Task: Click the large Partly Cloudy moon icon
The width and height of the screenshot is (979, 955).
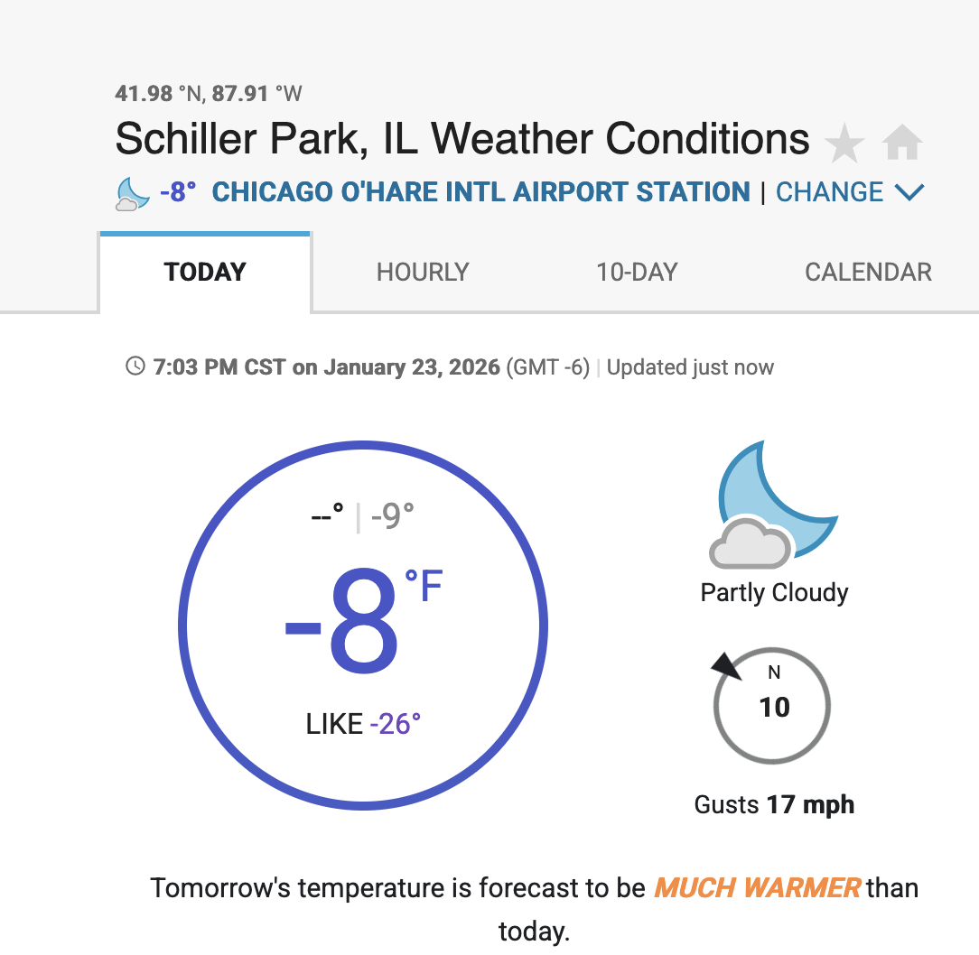Action: (775, 505)
